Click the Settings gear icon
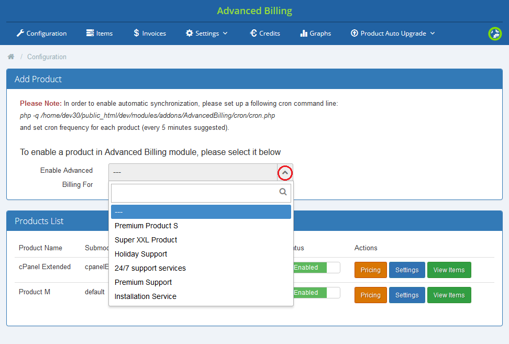509x344 pixels. [x=189, y=33]
